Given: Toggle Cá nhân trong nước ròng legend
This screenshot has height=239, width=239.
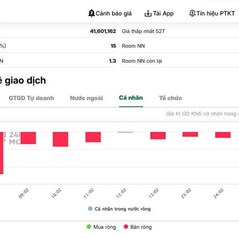Looking at the screenshot, I should (119, 209).
